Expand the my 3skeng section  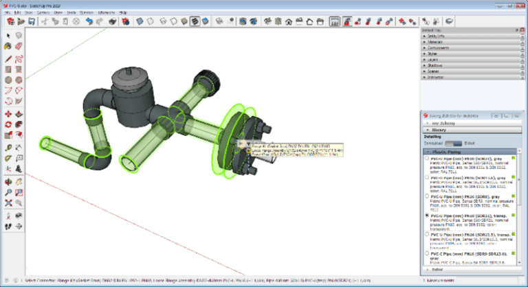pos(472,124)
